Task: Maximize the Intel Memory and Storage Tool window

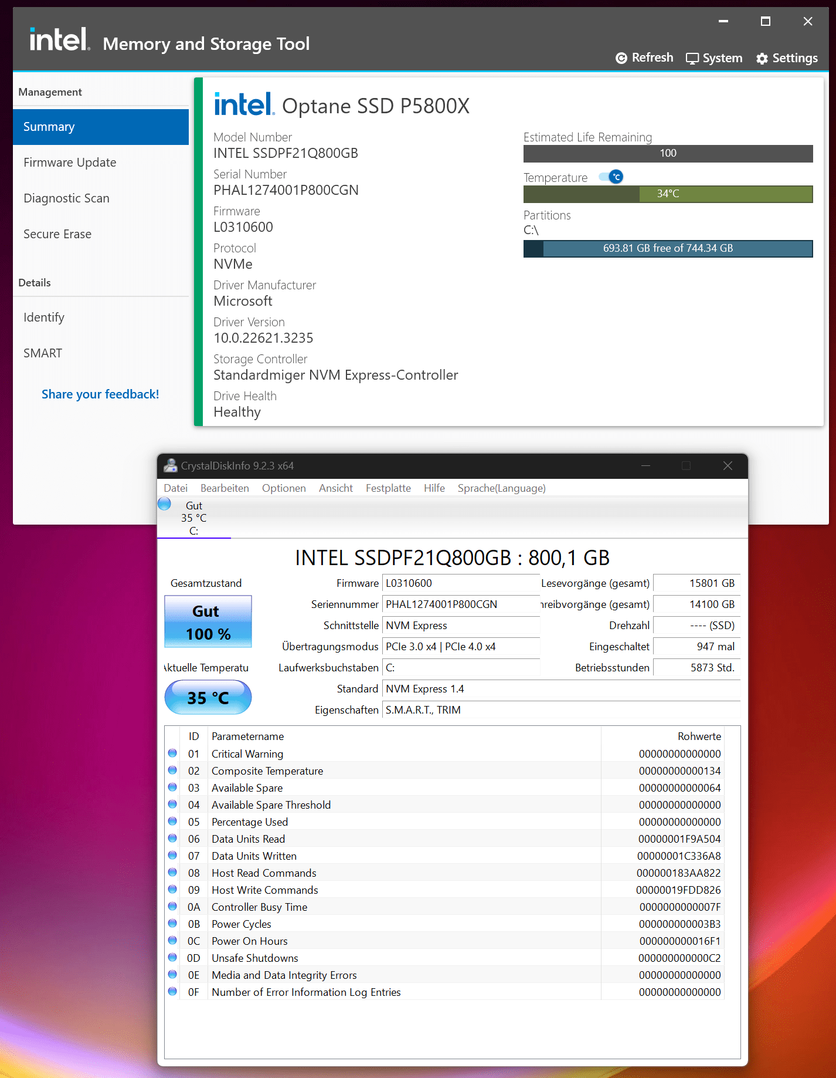Action: 766,22
